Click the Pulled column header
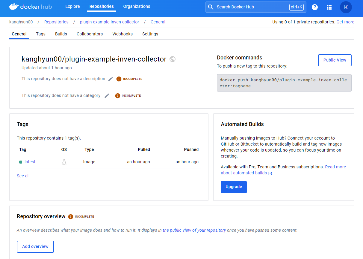The width and height of the screenshot is (363, 259). pos(144,149)
